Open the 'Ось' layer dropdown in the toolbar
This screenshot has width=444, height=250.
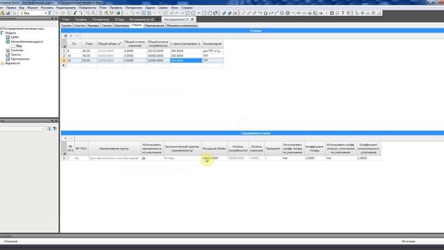pos(45,13)
